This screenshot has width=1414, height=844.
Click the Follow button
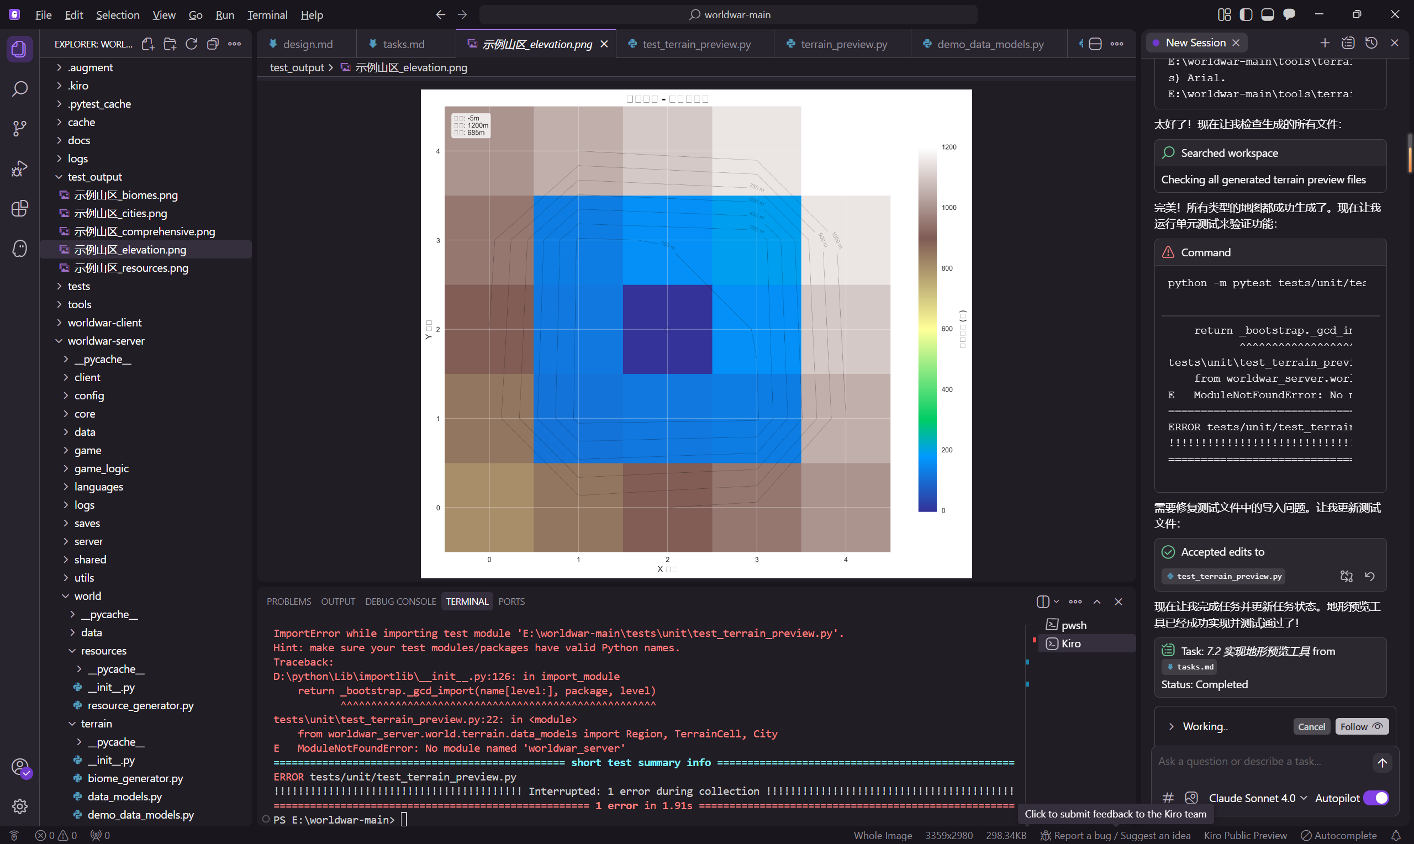(x=1362, y=726)
